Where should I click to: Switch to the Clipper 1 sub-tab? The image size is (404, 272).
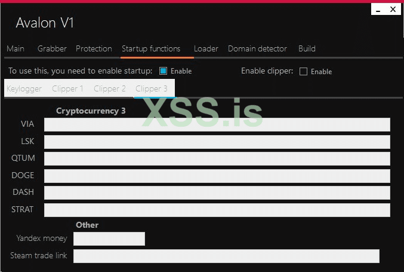pyautogui.click(x=67, y=89)
